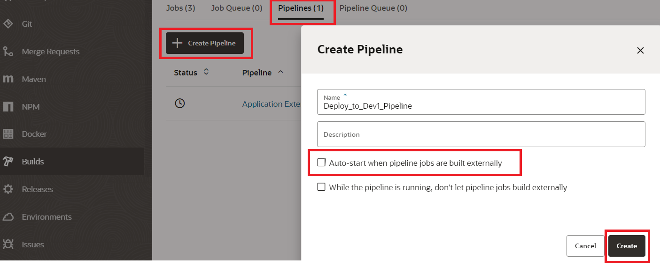Open the Pipeline Queue (0) tab
Screen dimensions: 660x267
pyautogui.click(x=373, y=8)
